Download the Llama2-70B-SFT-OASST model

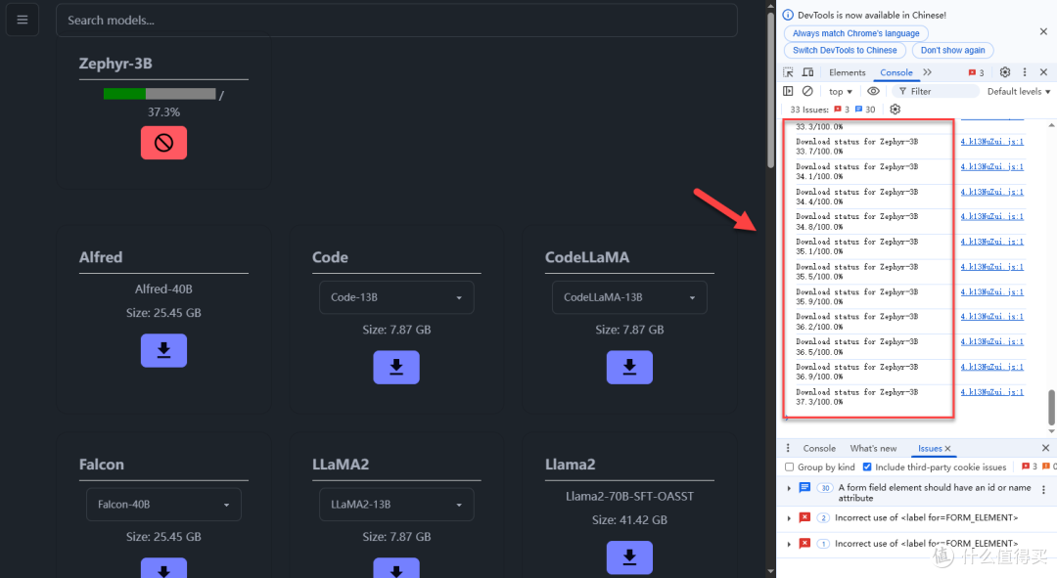pos(629,557)
